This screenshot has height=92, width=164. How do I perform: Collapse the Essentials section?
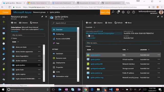[94, 27]
